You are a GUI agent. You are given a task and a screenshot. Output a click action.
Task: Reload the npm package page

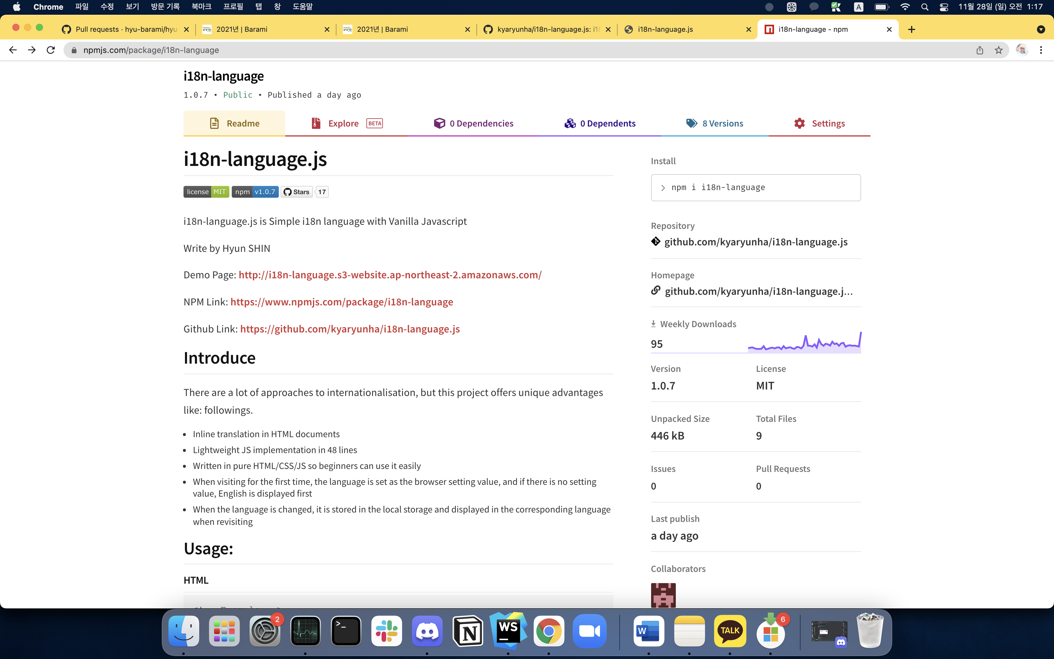[51, 50]
